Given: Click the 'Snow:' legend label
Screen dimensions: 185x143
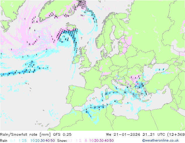Looking at the screenshot, I should [x=62, y=141].
